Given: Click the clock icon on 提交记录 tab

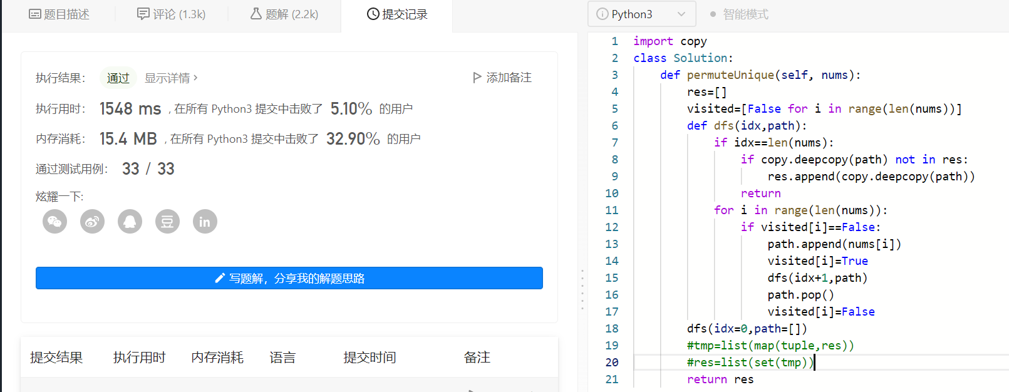Looking at the screenshot, I should (373, 14).
